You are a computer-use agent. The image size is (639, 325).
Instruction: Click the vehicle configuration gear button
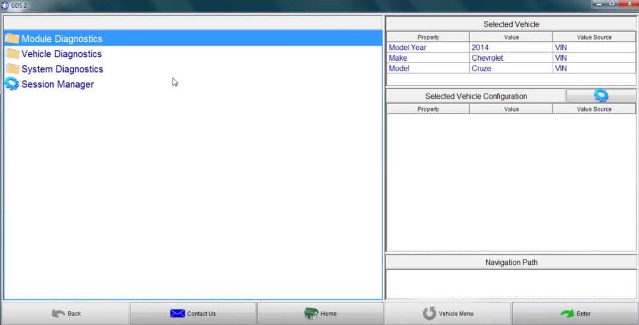point(601,96)
